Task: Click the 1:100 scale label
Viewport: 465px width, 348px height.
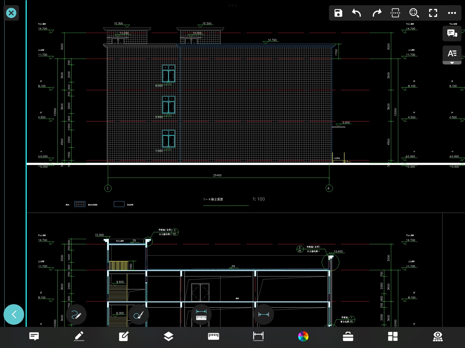Action: pos(259,199)
